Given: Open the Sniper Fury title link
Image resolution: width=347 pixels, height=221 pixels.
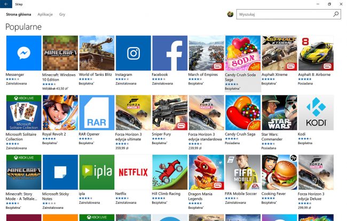Looking at the screenshot, I should (x=161, y=134).
